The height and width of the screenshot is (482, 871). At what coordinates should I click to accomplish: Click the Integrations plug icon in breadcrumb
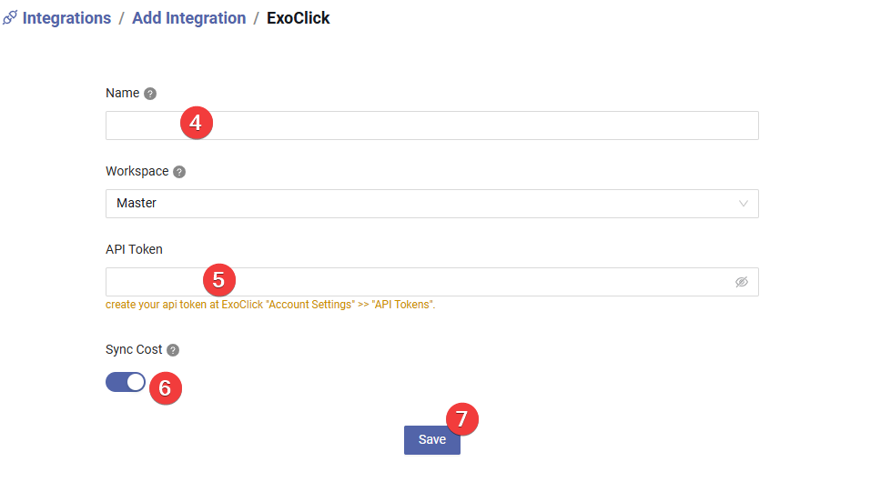click(9, 18)
